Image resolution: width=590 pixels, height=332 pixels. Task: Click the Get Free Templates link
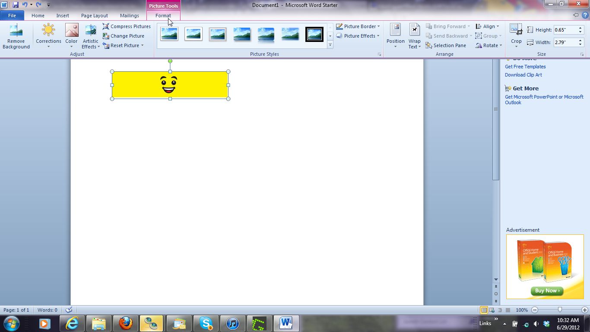point(525,67)
